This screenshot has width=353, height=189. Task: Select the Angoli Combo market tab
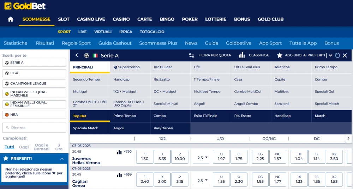[251, 104]
